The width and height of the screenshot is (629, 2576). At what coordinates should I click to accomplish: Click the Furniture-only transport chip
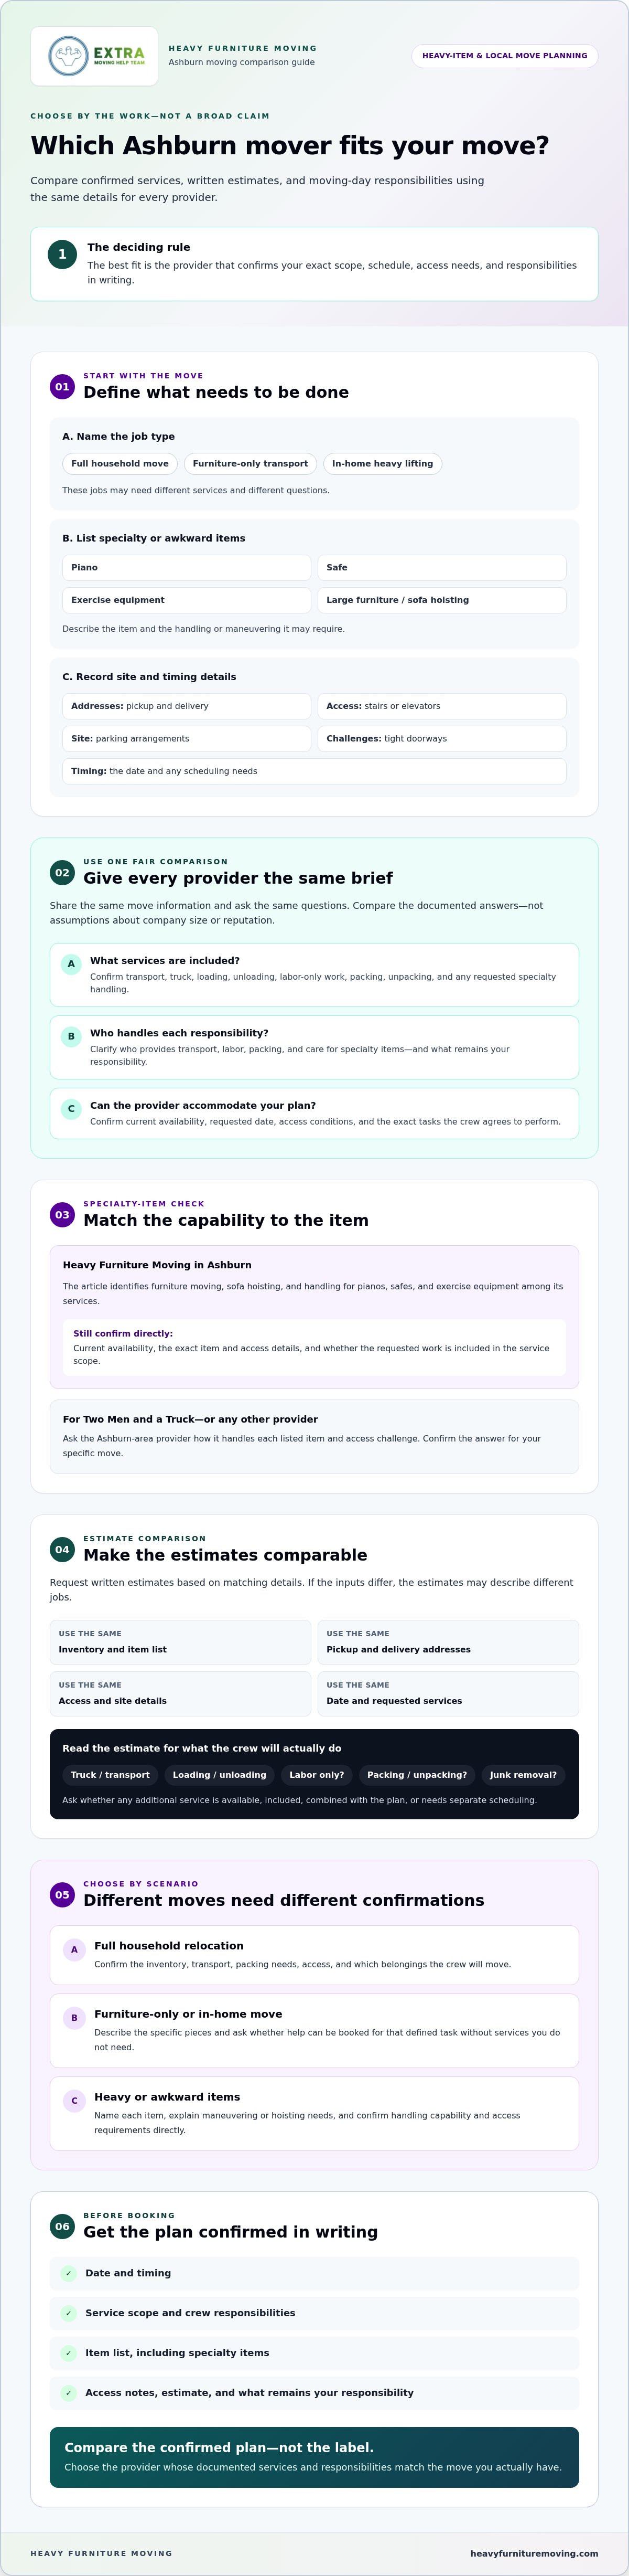click(x=251, y=464)
